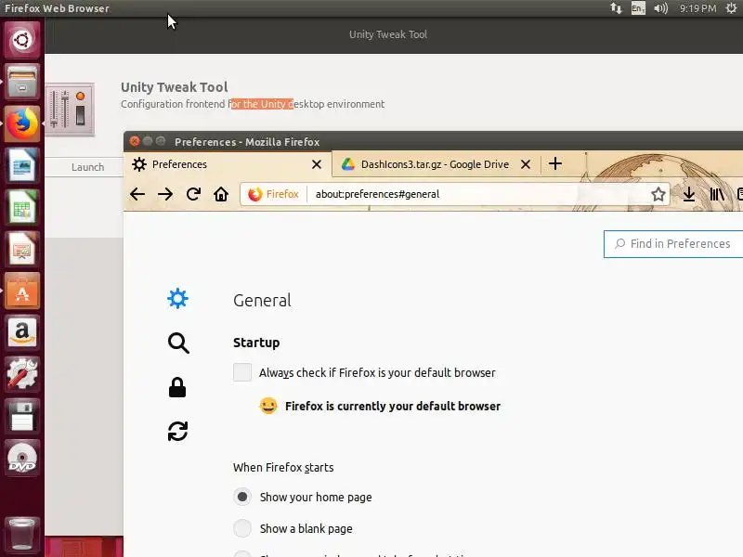The width and height of the screenshot is (743, 557).
Task: Open the Files manager from the launcher
Action: [21, 82]
